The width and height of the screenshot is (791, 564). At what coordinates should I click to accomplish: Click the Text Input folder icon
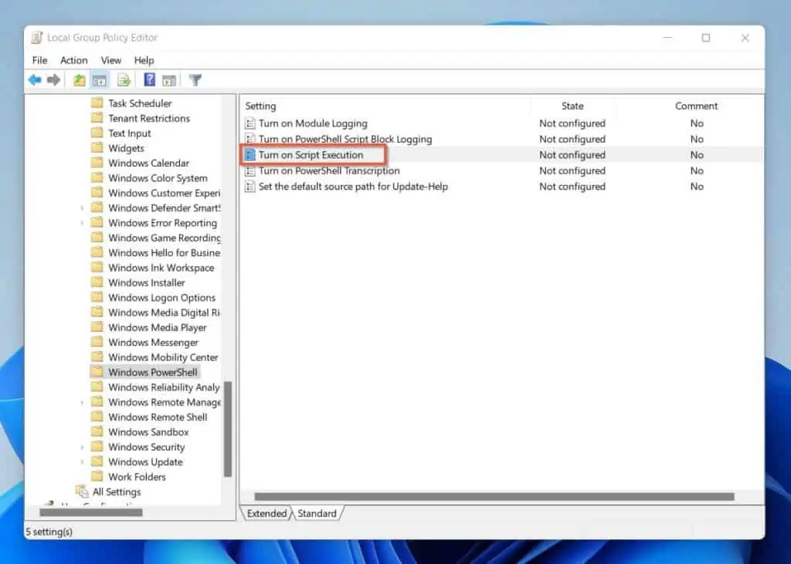(97, 133)
